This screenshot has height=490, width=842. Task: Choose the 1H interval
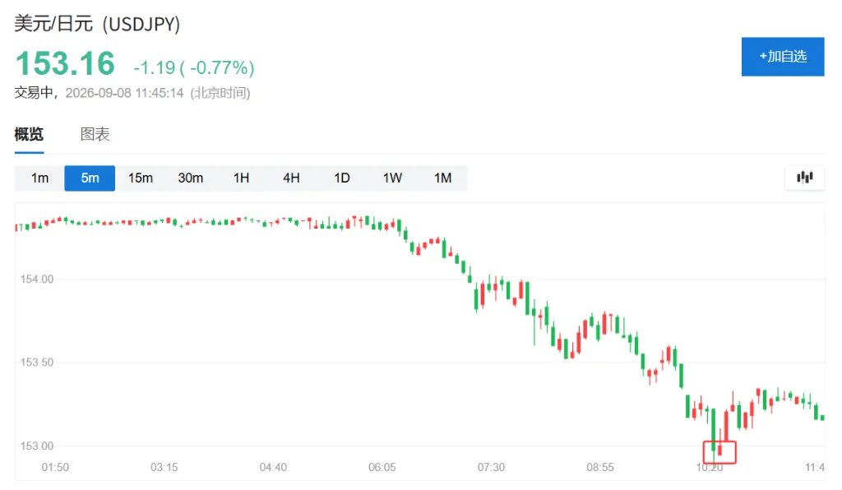(241, 178)
